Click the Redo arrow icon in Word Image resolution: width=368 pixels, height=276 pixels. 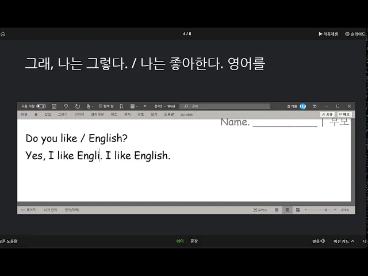(x=78, y=106)
